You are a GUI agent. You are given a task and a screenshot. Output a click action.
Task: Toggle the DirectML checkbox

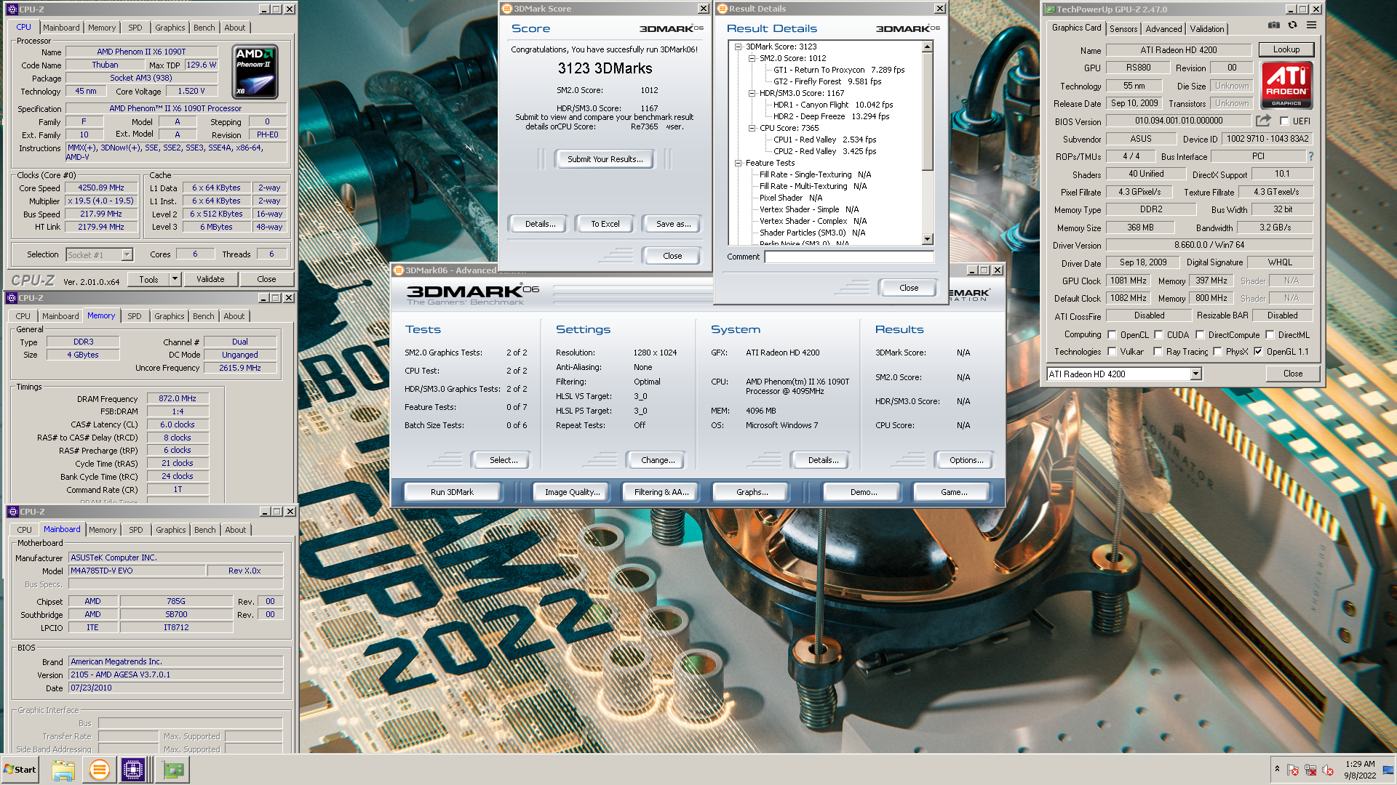coord(1270,335)
